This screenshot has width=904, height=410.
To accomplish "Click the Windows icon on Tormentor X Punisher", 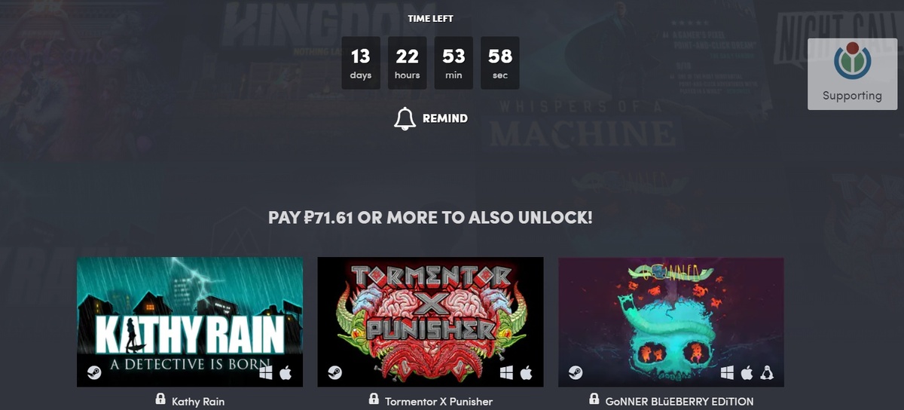I will point(505,372).
